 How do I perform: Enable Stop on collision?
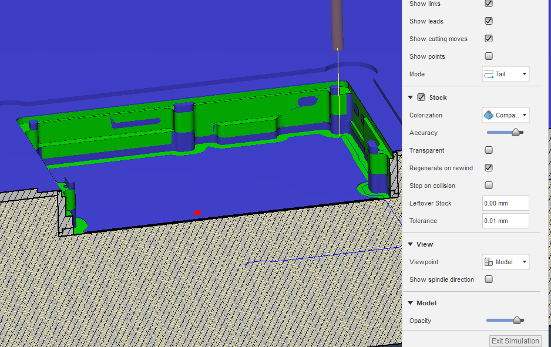click(488, 185)
